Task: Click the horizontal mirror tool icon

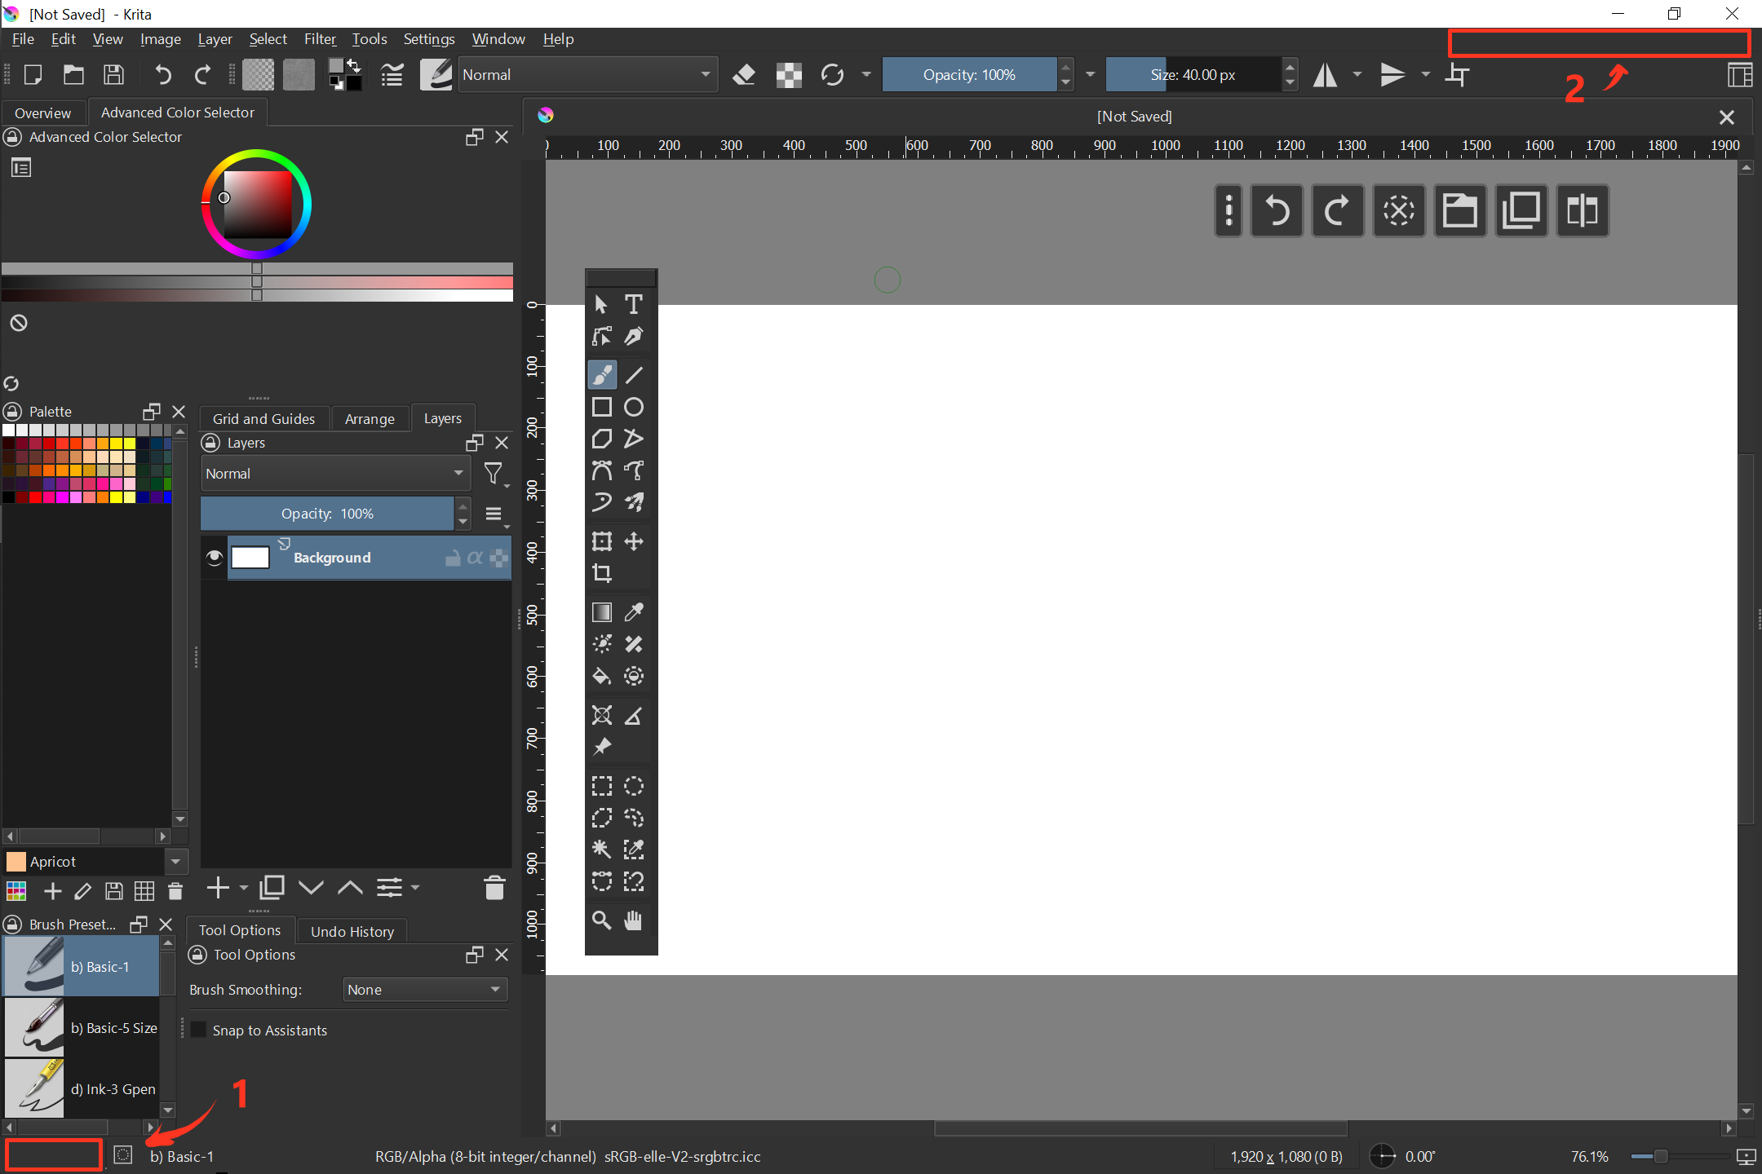Action: [x=1325, y=75]
